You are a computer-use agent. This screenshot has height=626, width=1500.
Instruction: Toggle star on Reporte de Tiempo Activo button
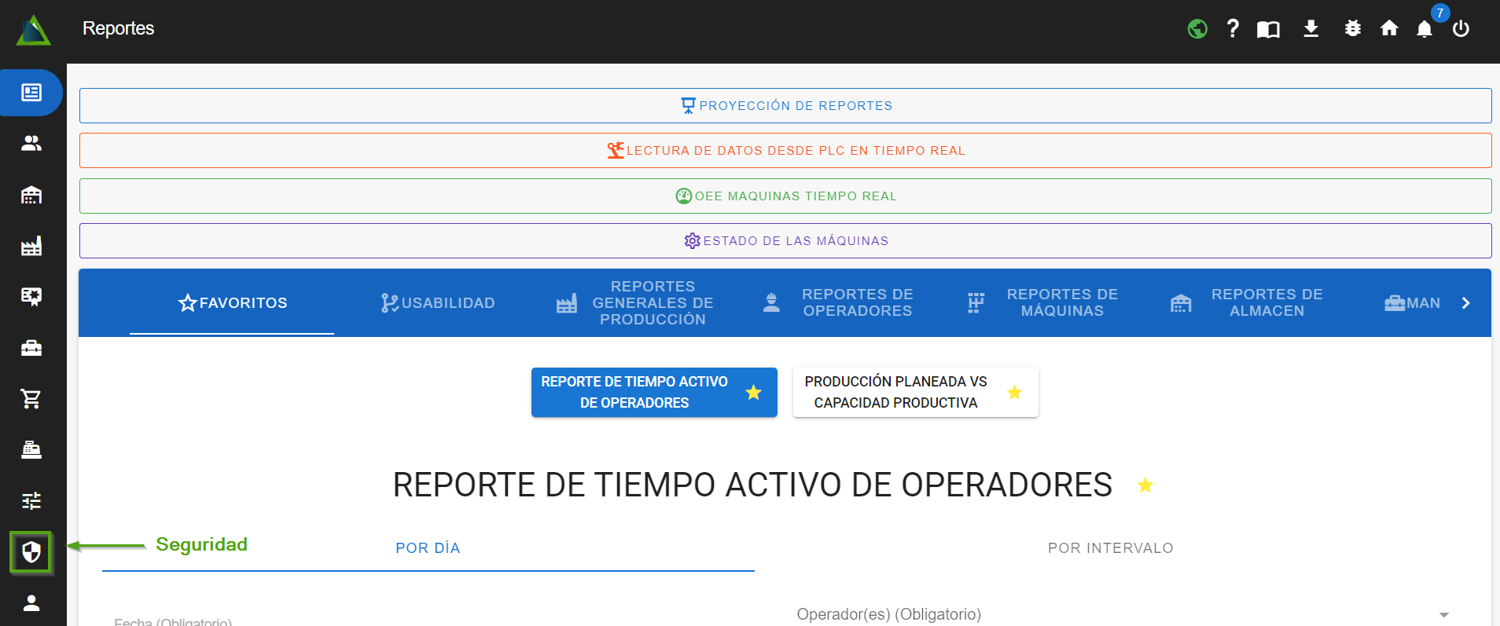[x=753, y=392]
